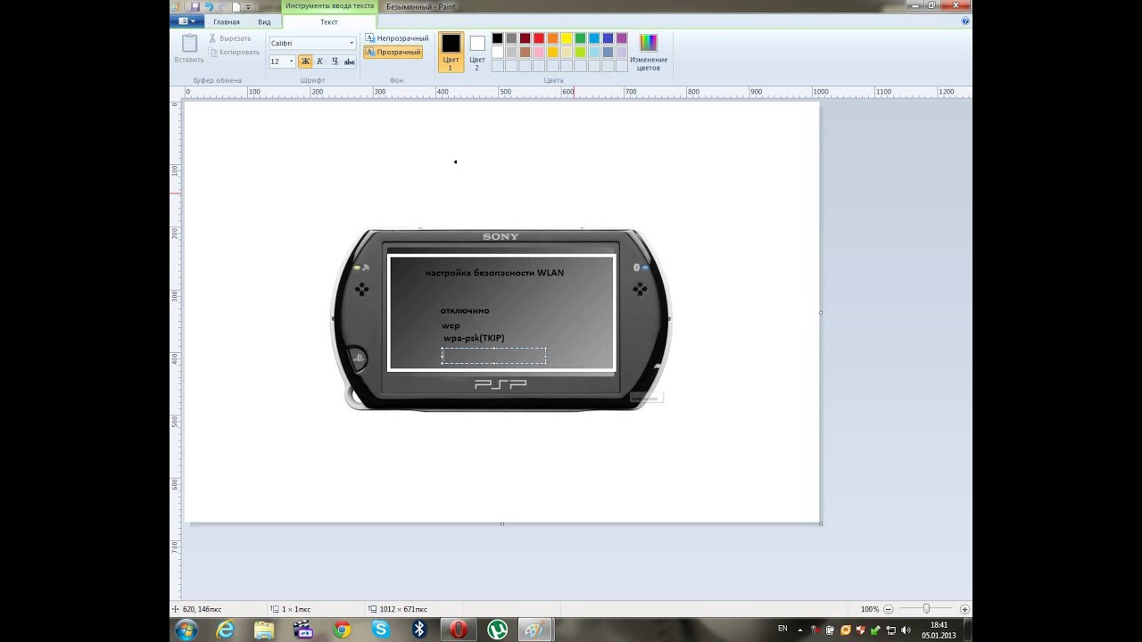Show hidden tray icons arrow
1142x642 pixels.
(x=800, y=630)
